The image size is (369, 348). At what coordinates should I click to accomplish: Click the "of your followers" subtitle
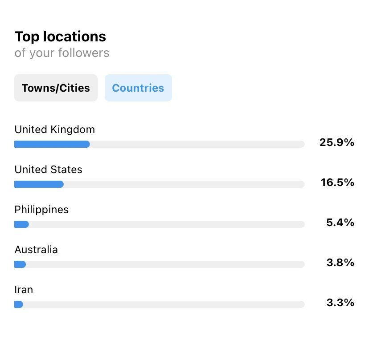coord(61,53)
